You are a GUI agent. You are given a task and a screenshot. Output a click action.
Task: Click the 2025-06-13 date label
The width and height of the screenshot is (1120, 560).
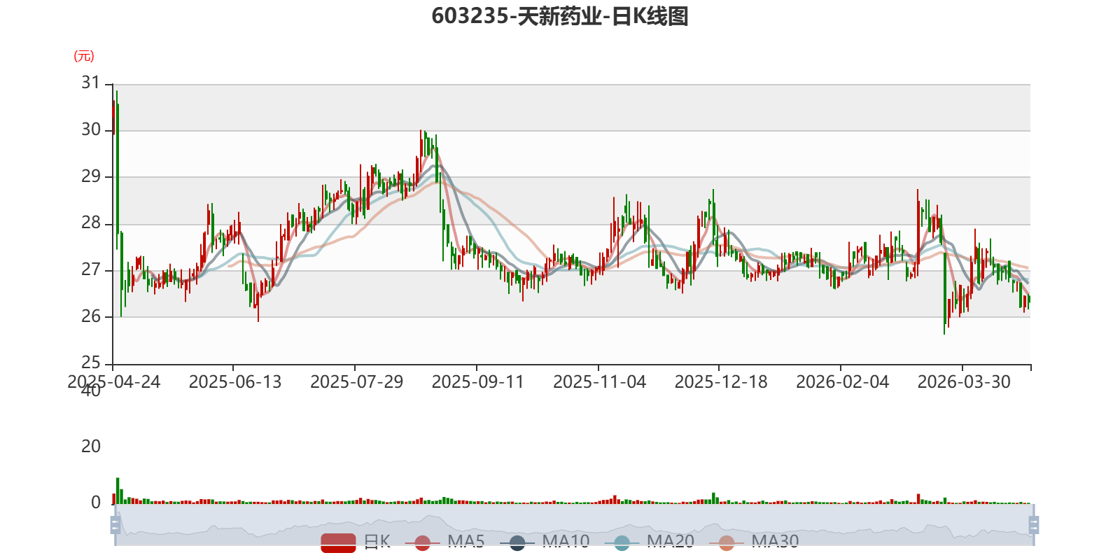[235, 382]
